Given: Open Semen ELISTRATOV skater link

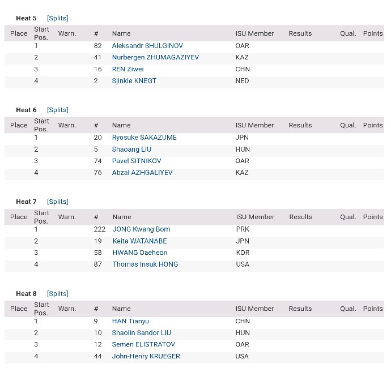Looking at the screenshot, I should [143, 344].
